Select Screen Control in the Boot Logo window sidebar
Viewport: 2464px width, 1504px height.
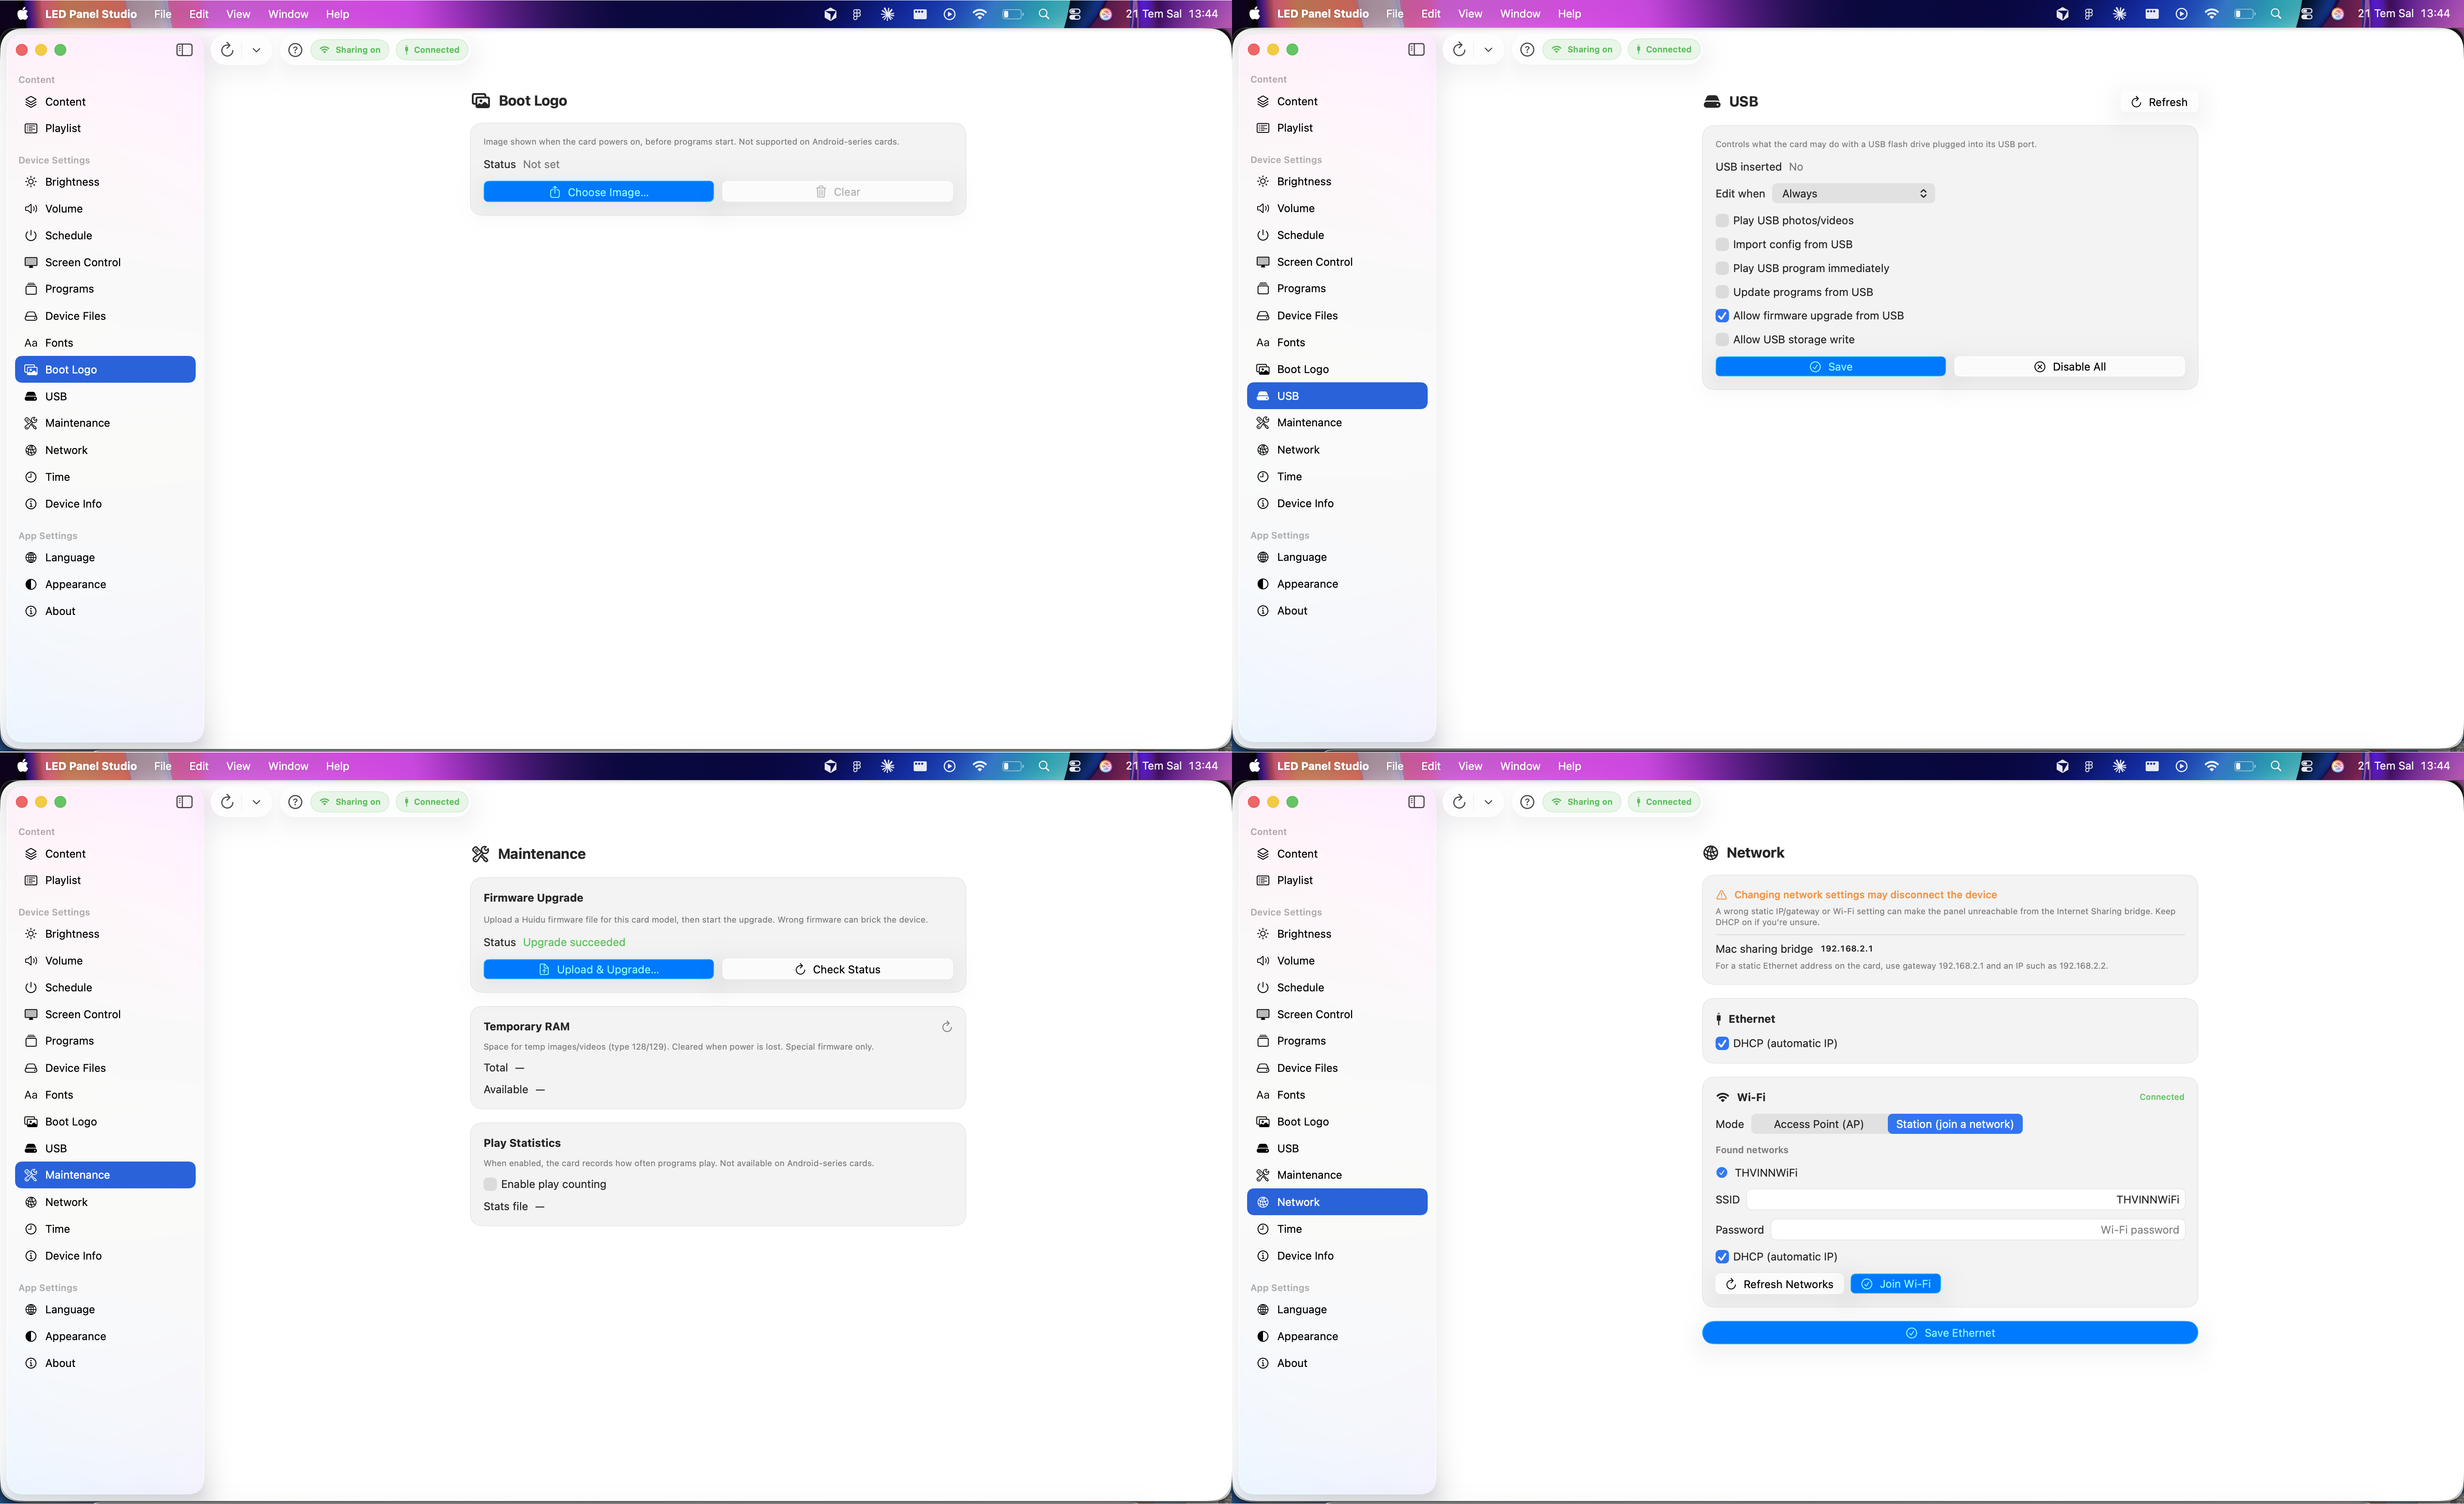click(106, 262)
